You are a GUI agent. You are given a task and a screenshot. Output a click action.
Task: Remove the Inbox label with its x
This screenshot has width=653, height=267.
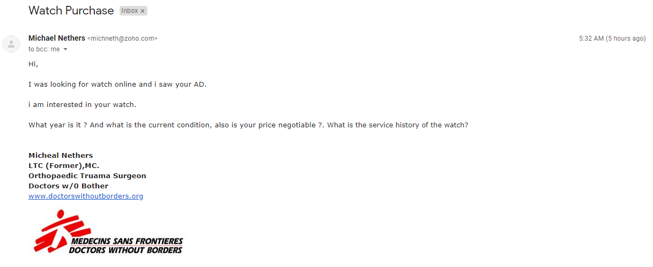point(143,11)
